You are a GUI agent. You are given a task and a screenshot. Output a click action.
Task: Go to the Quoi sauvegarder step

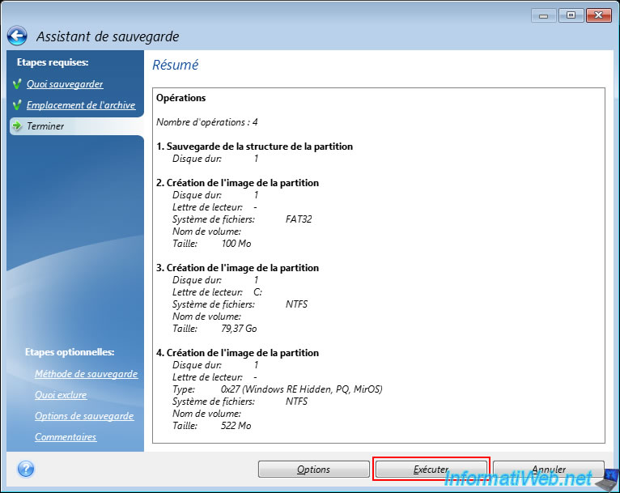coord(65,84)
